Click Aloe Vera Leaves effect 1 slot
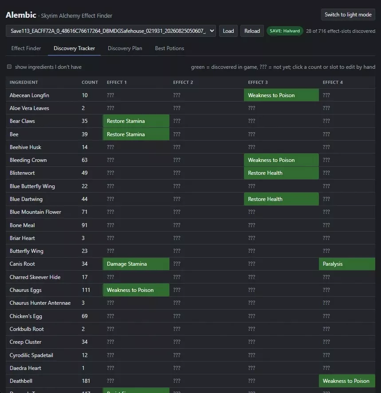Screen dimensions: 381x393 (110, 108)
